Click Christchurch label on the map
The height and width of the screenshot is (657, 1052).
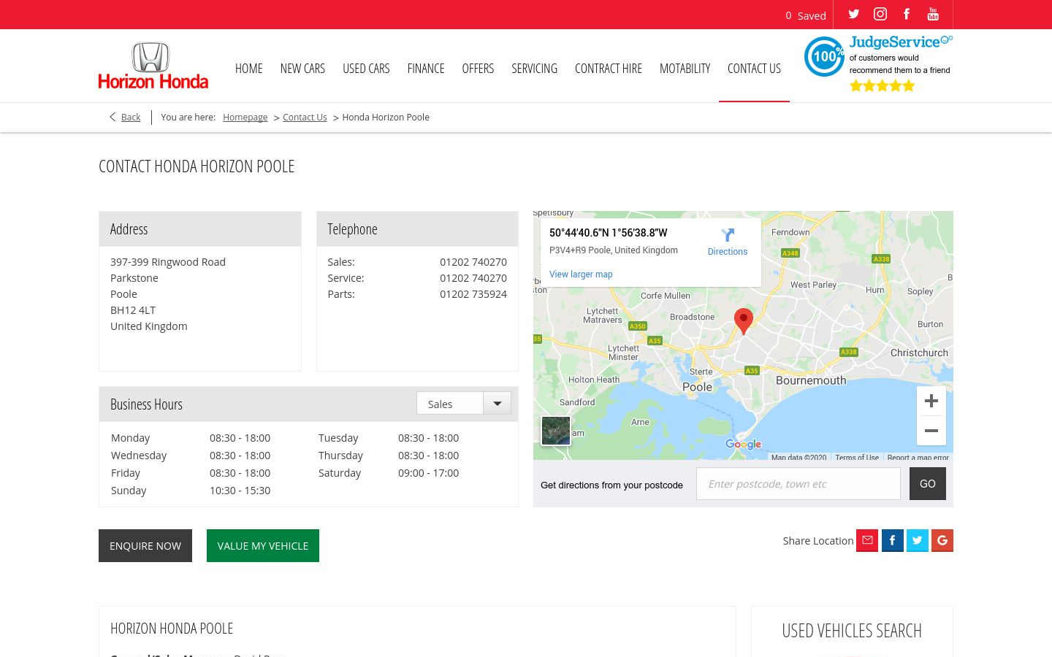(919, 353)
